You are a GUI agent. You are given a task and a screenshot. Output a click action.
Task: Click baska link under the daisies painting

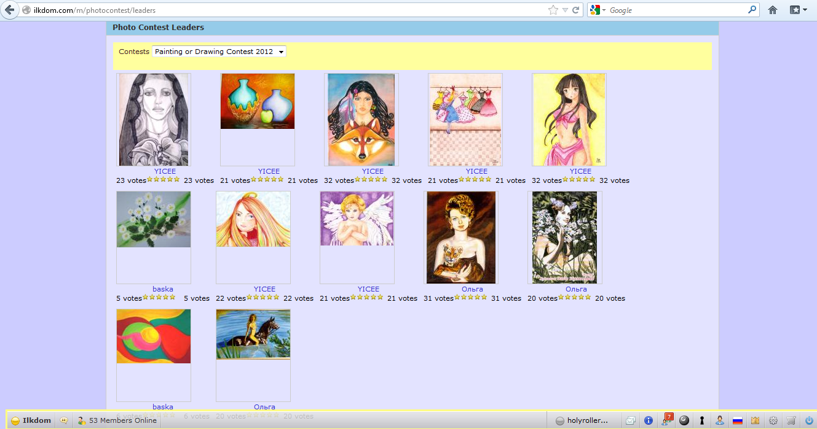tap(163, 289)
